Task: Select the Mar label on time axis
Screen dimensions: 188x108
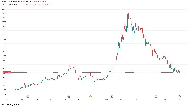Action: pos(78,100)
